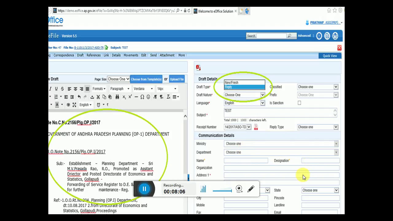Open file number B-11011/3/2017-ASO-TR link
393x221 pixels.
(x=89, y=48)
